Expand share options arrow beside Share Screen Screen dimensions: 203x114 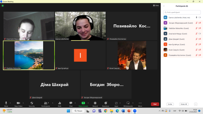click(x=88, y=103)
